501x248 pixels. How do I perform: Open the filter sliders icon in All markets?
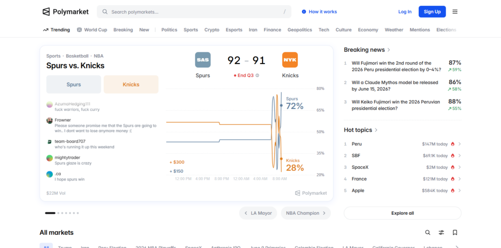(x=441, y=233)
